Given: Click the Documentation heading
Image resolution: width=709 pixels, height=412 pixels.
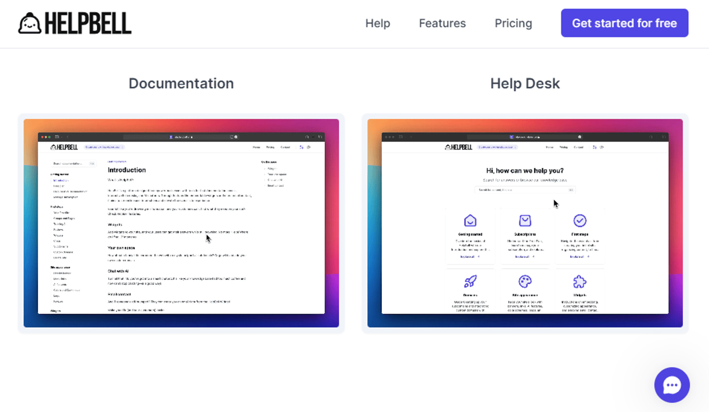Looking at the screenshot, I should click(x=181, y=83).
